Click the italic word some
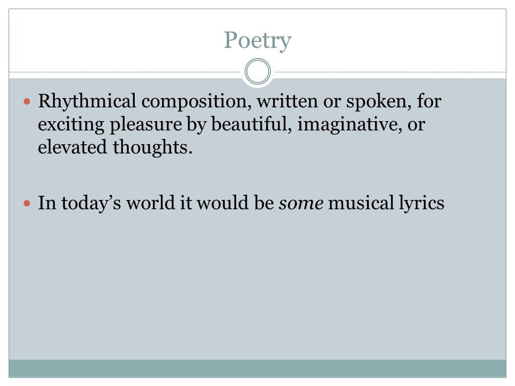The height and width of the screenshot is (386, 515). (x=301, y=203)
